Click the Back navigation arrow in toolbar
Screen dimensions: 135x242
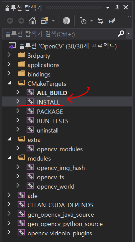coord(10,21)
